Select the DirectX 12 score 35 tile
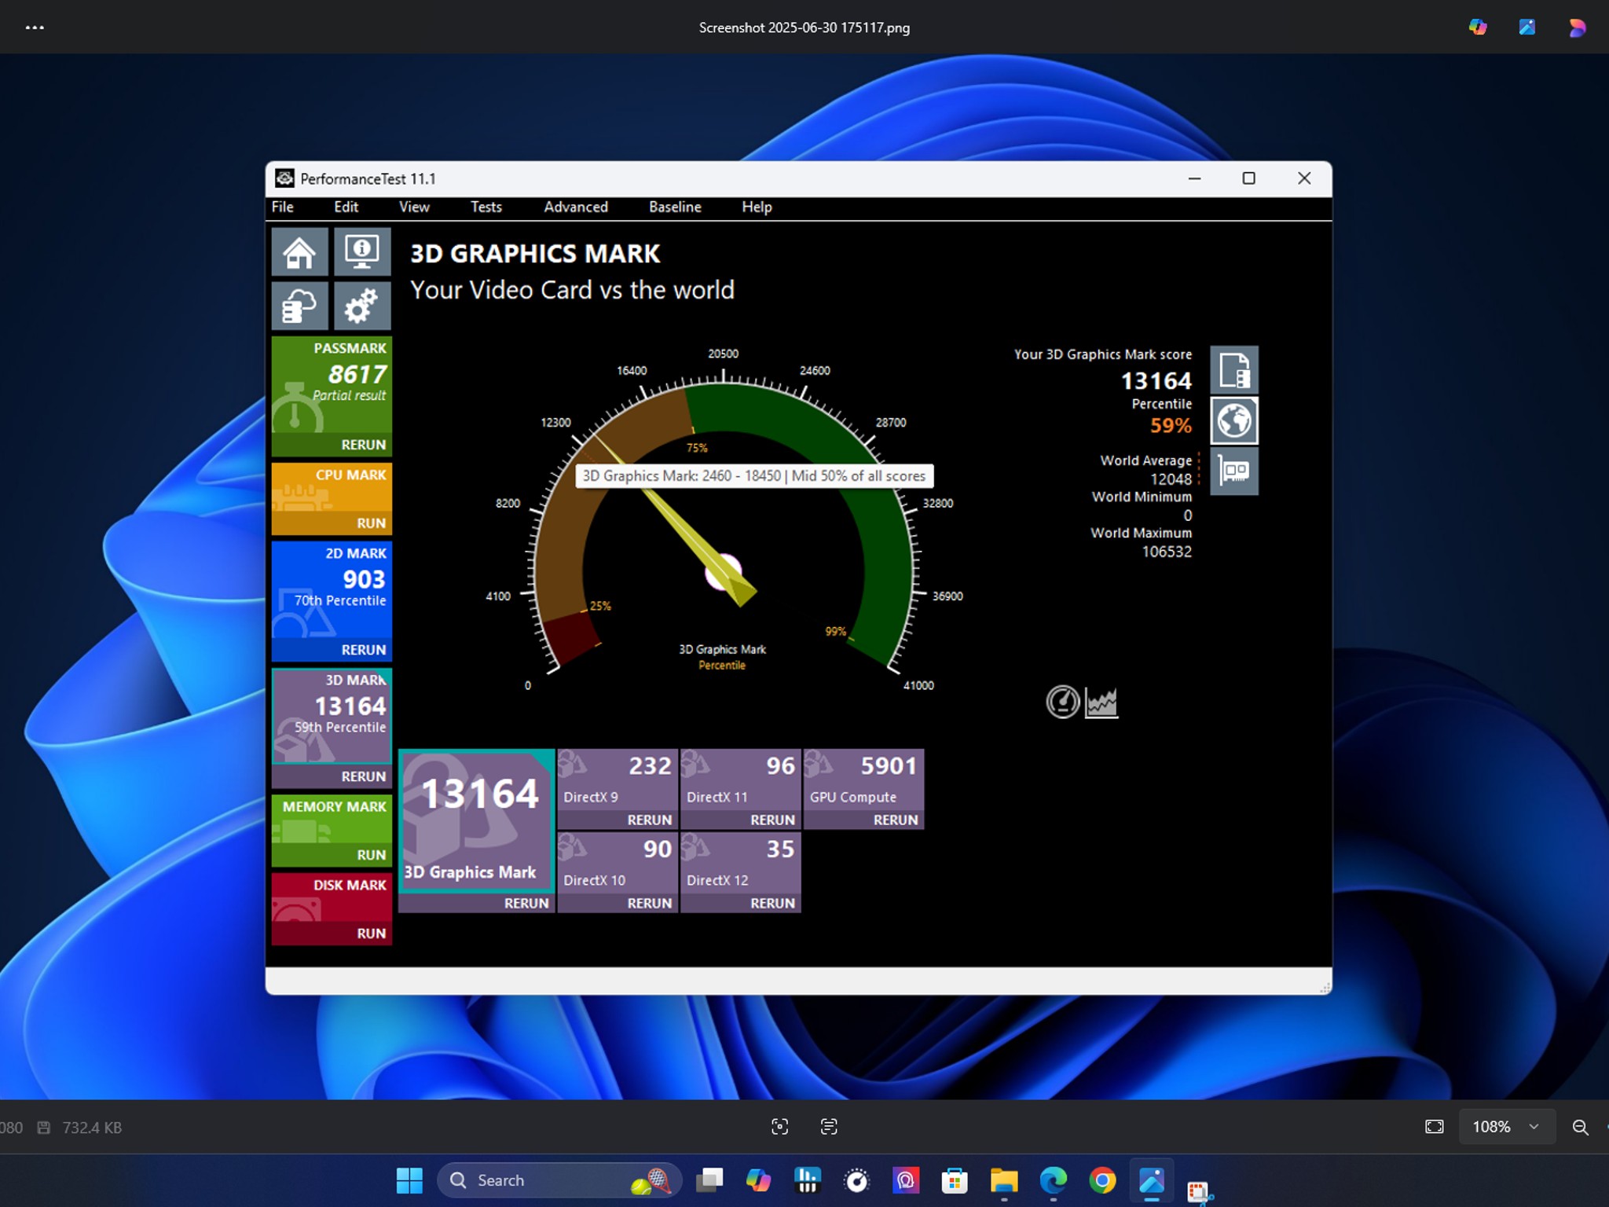This screenshot has width=1609, height=1207. tap(741, 863)
